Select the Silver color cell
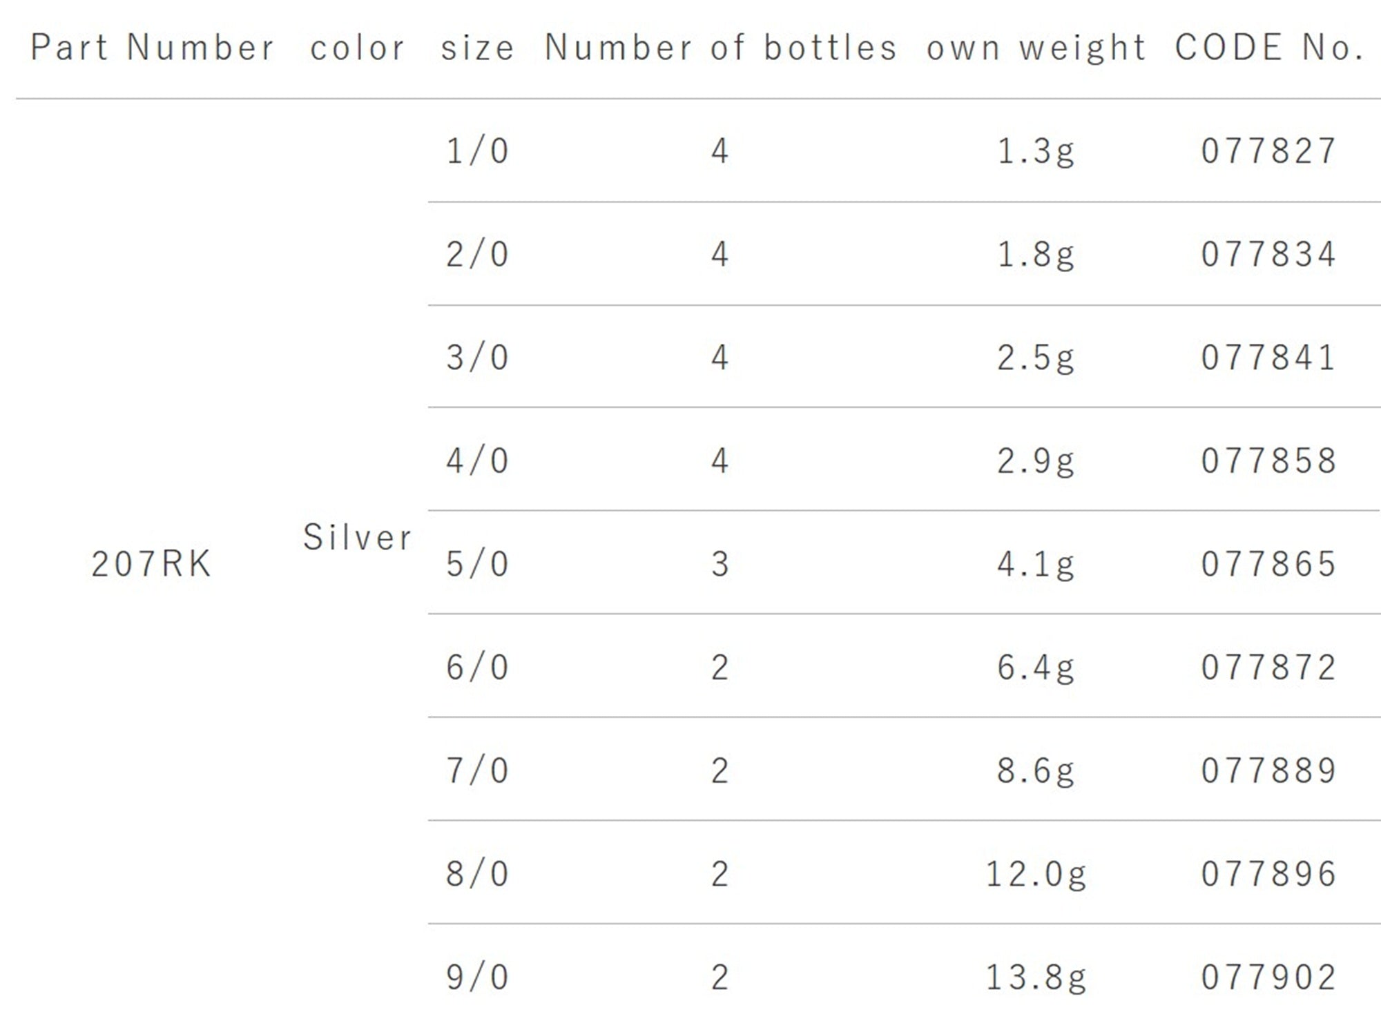Viewport: 1381px width, 1021px height. [x=358, y=537]
